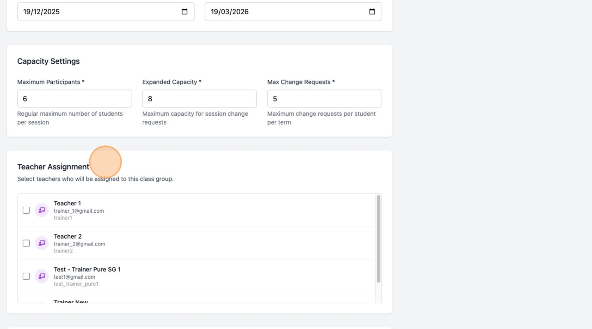Click trainer_2@gmail.com email text
The image size is (592, 329).
click(x=80, y=244)
